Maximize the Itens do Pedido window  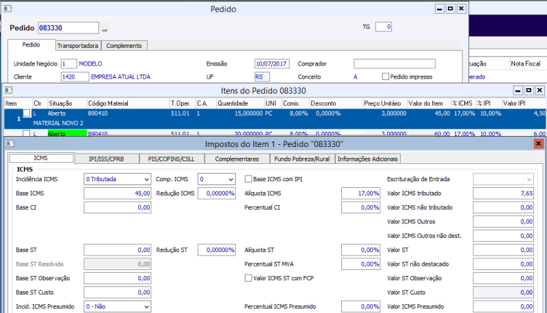[529, 91]
